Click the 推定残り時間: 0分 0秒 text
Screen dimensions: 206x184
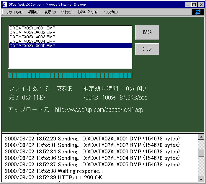[114, 89]
